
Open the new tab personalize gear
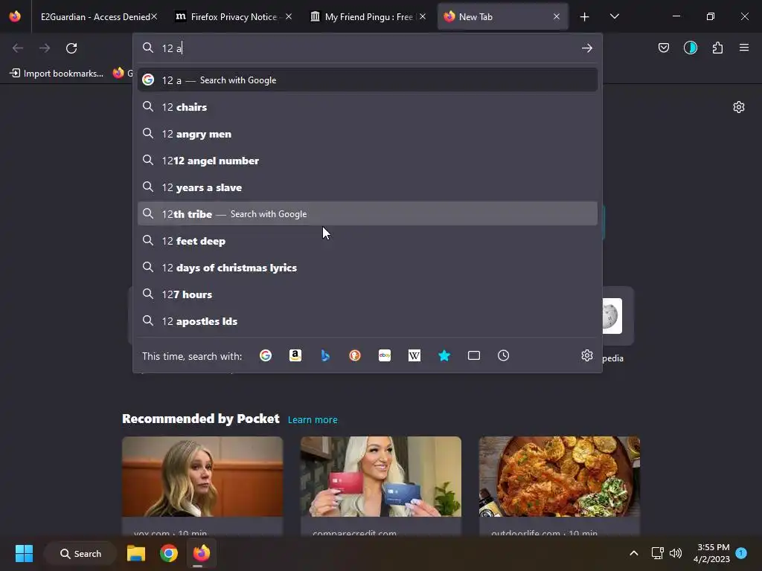click(738, 107)
